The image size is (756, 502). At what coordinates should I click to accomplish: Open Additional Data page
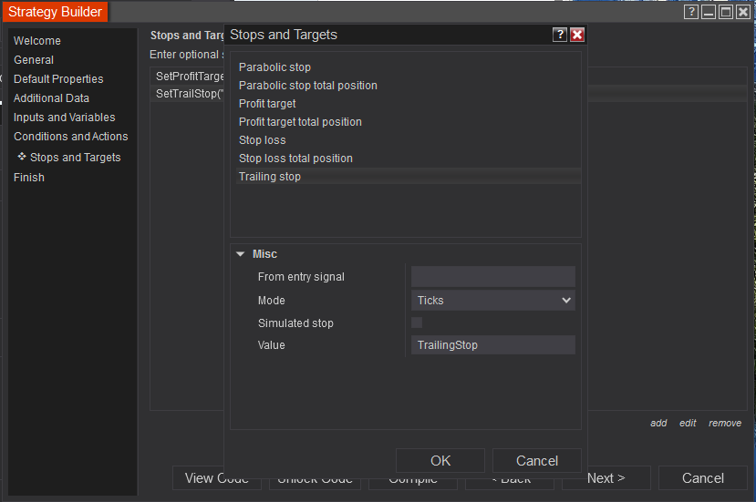tap(51, 98)
